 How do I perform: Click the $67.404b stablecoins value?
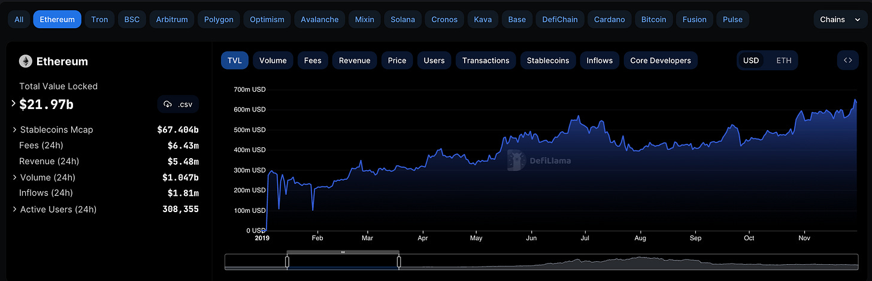178,129
